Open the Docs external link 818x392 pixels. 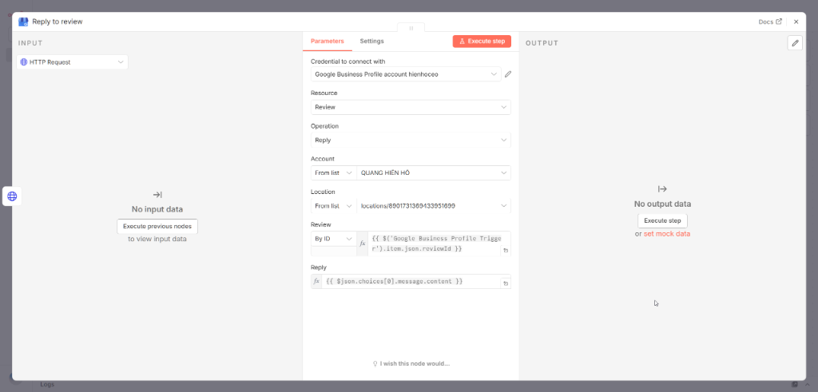pos(770,22)
